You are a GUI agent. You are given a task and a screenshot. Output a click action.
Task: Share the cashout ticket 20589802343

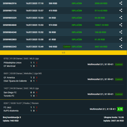tap(121, 47)
